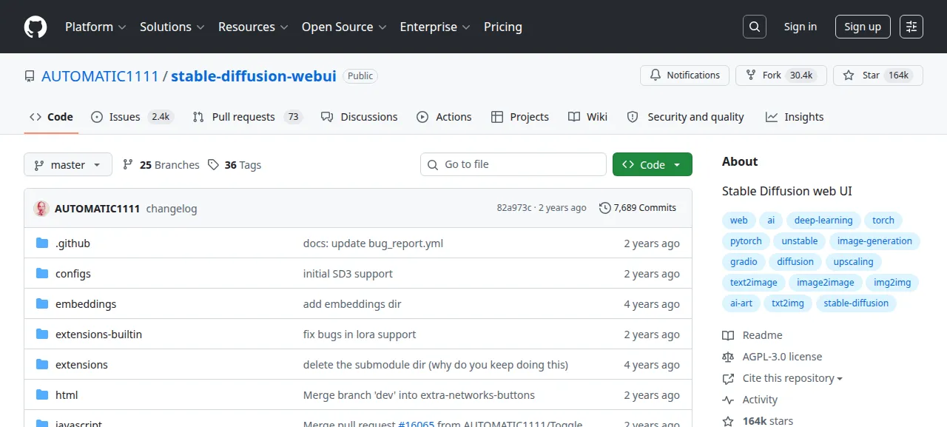Click AUTOMATIC1111 avatar in commit row
Image resolution: width=947 pixels, height=427 pixels.
tap(41, 209)
